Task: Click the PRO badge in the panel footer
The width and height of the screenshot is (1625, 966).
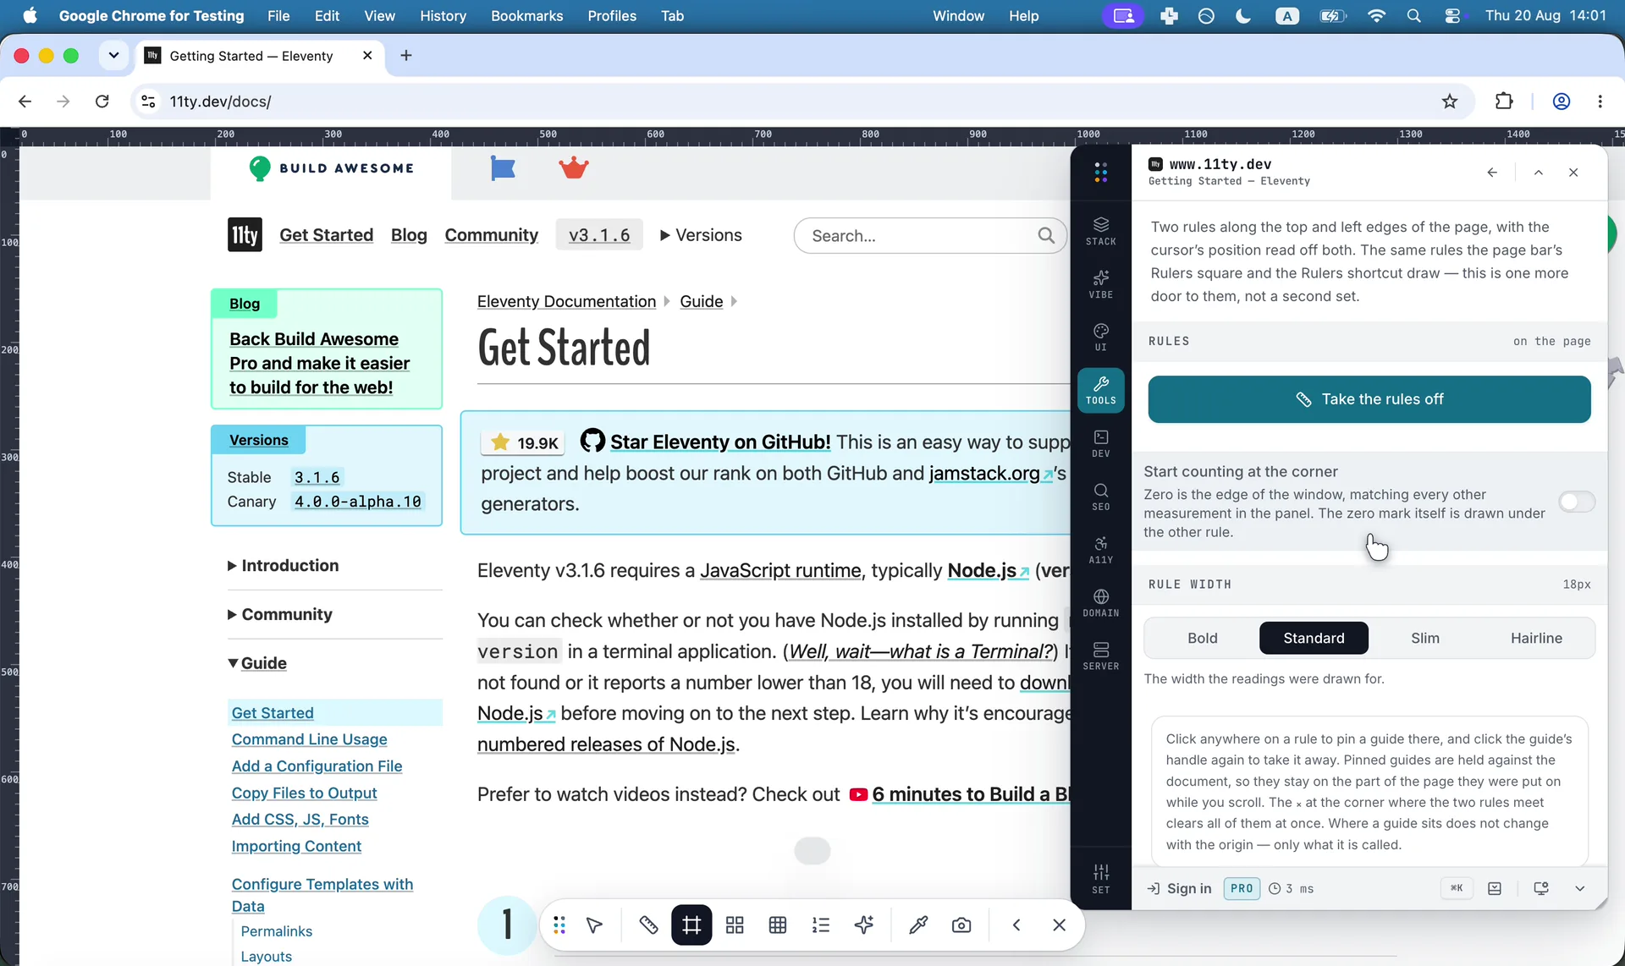Action: (1242, 888)
